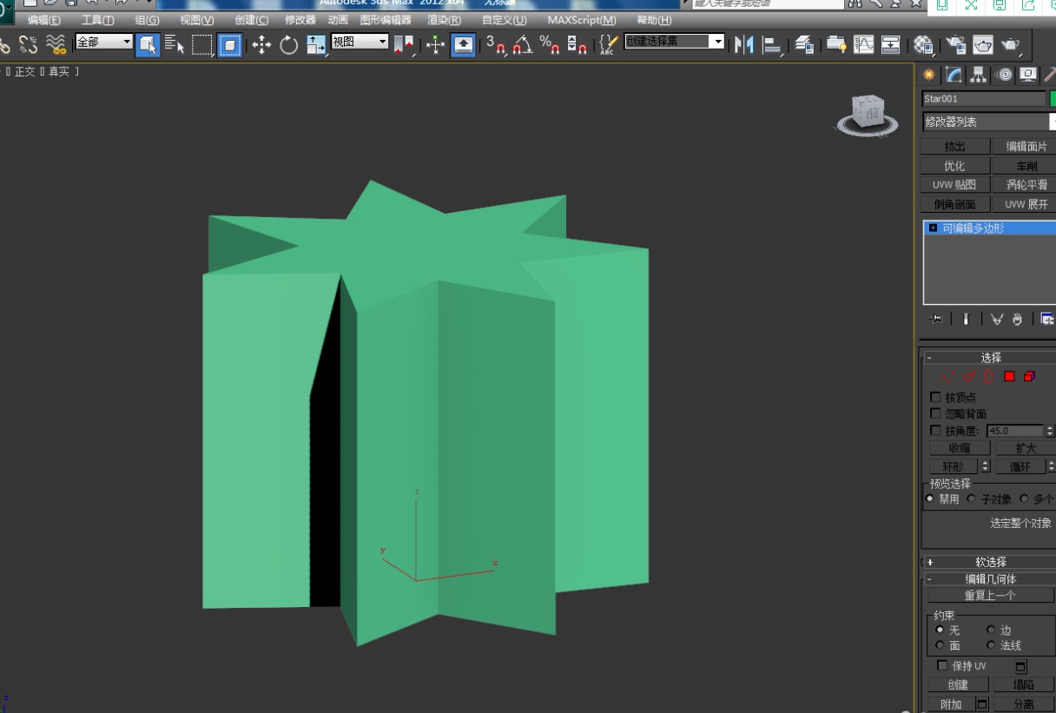
Task: Select Polygon sub-object level
Action: pos(1009,376)
